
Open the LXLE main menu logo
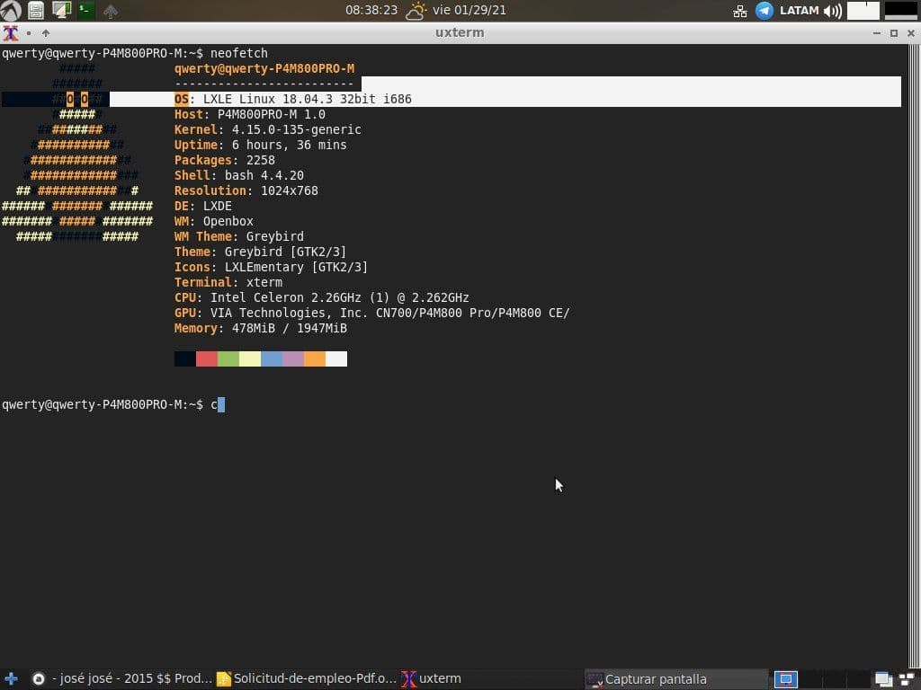click(11, 11)
